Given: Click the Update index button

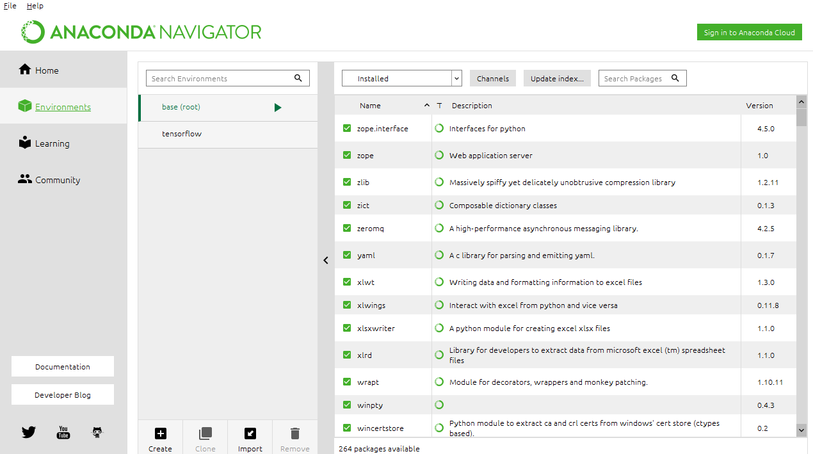Looking at the screenshot, I should pos(557,78).
